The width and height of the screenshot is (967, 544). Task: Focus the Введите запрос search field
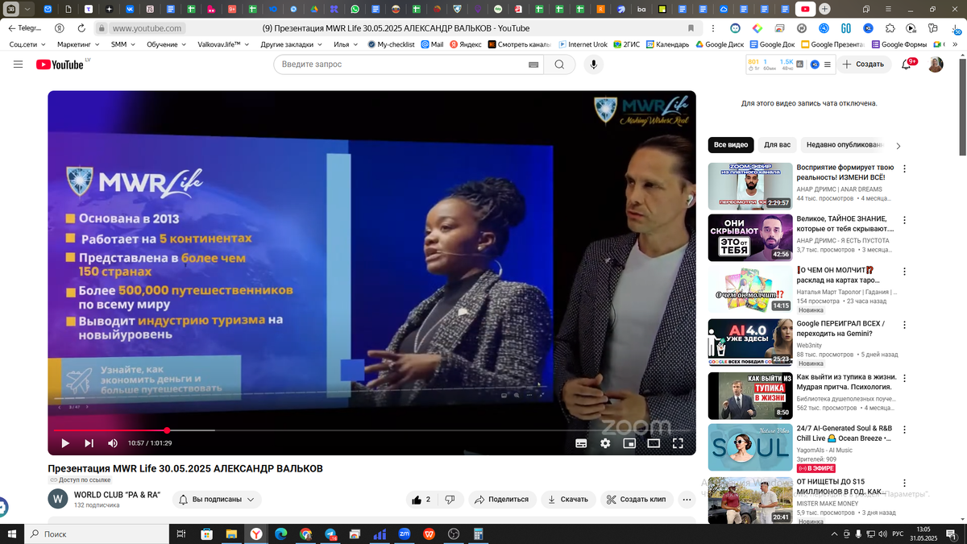(x=400, y=64)
